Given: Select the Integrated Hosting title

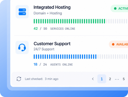Looking at the screenshot, I should pyautogui.click(x=52, y=7).
